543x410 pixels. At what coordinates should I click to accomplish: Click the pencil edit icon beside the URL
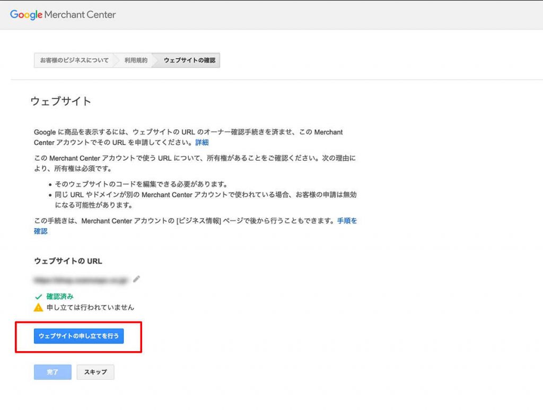click(136, 279)
